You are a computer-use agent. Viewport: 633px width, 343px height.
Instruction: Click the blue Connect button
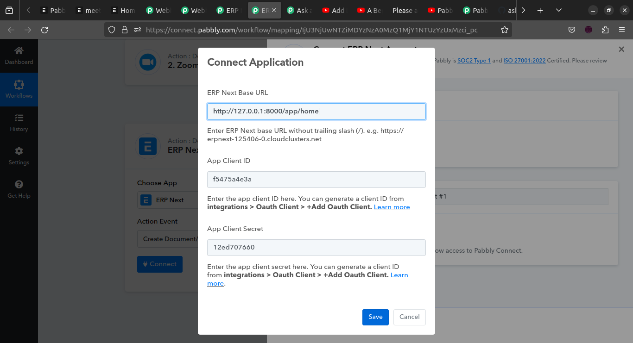point(160,264)
